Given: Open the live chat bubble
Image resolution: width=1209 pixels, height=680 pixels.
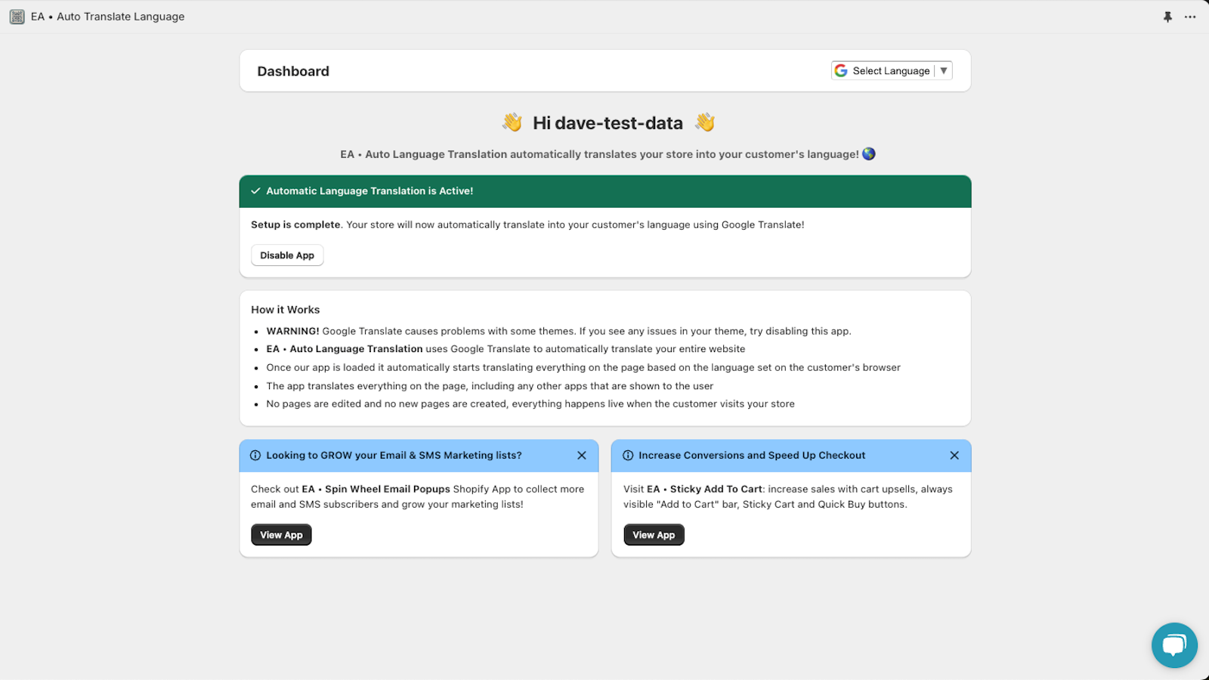Looking at the screenshot, I should (1174, 645).
